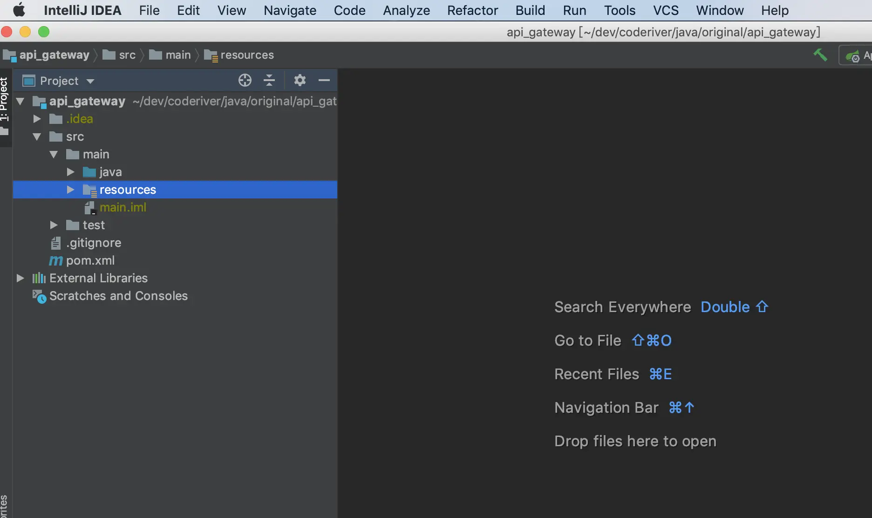Open the Build menu
This screenshot has height=518, width=872.
coord(530,10)
